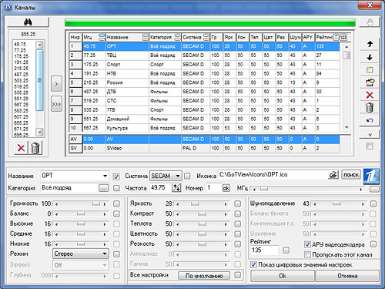Toggle Показ цифровых значений настроек checkbox

[253, 264]
